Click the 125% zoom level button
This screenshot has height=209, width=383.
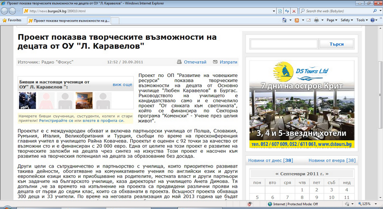point(364,204)
